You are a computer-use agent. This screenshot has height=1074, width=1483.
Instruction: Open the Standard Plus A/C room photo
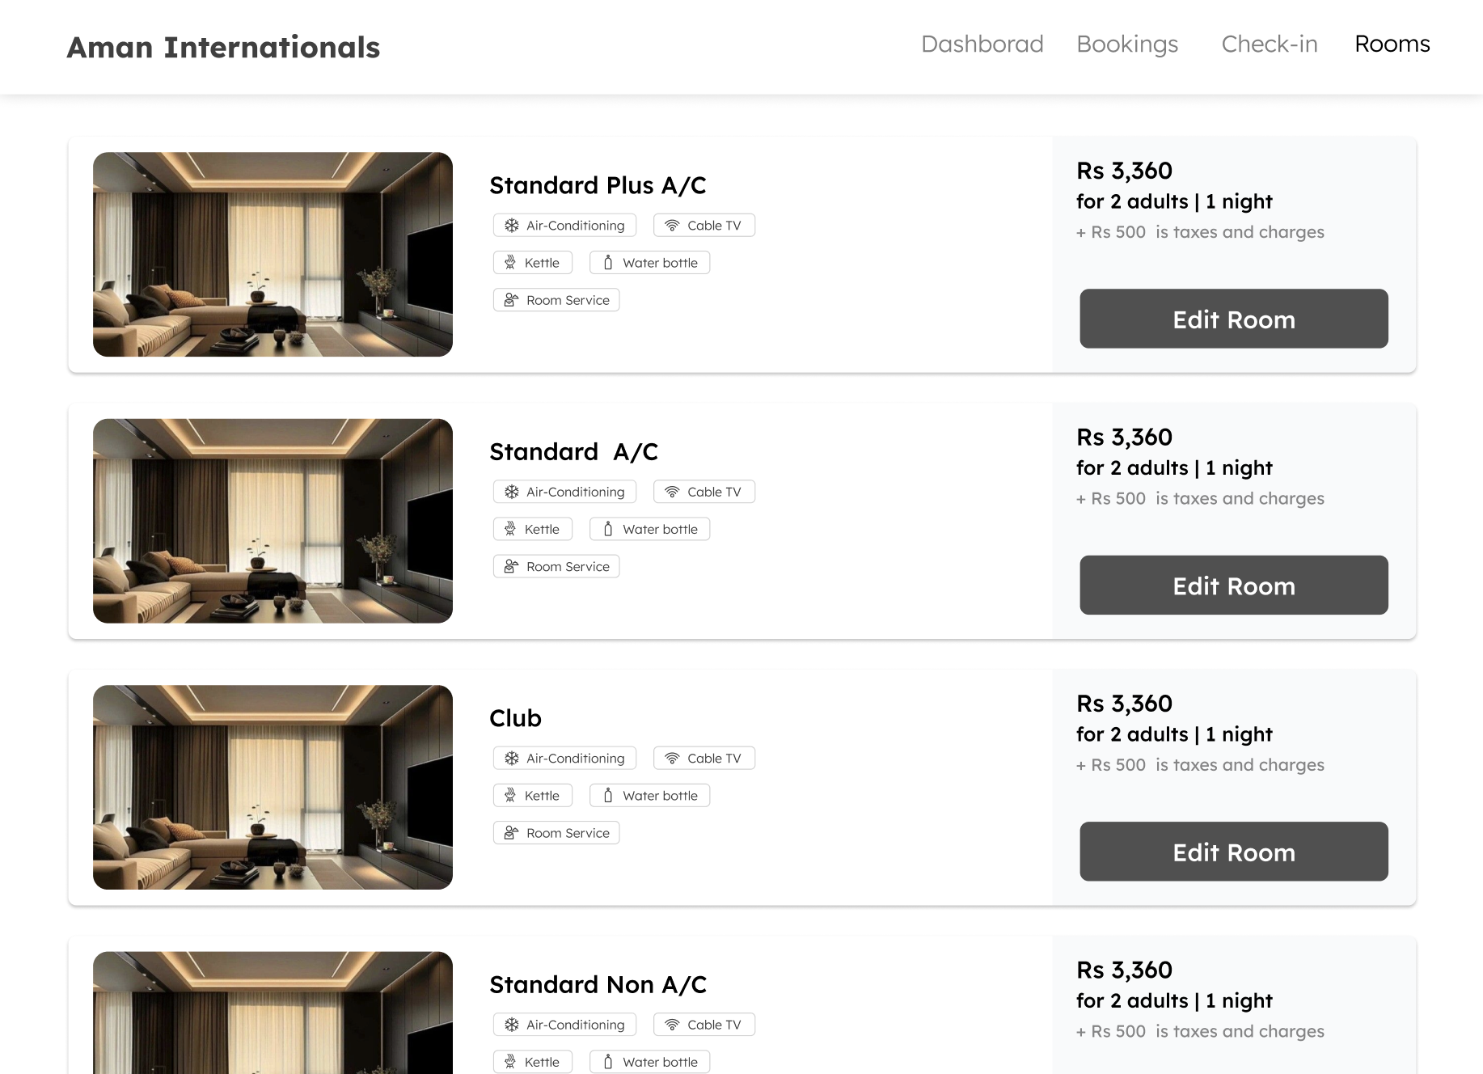coord(273,255)
